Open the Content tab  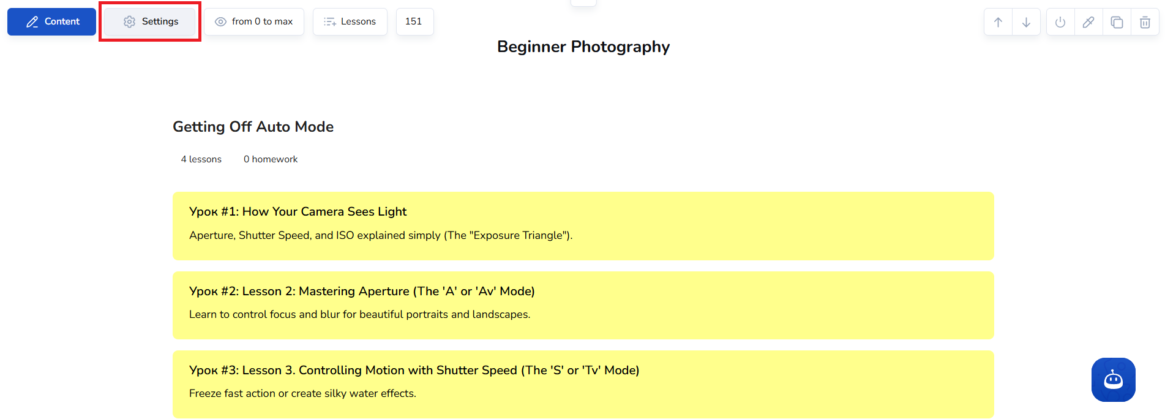tap(52, 21)
